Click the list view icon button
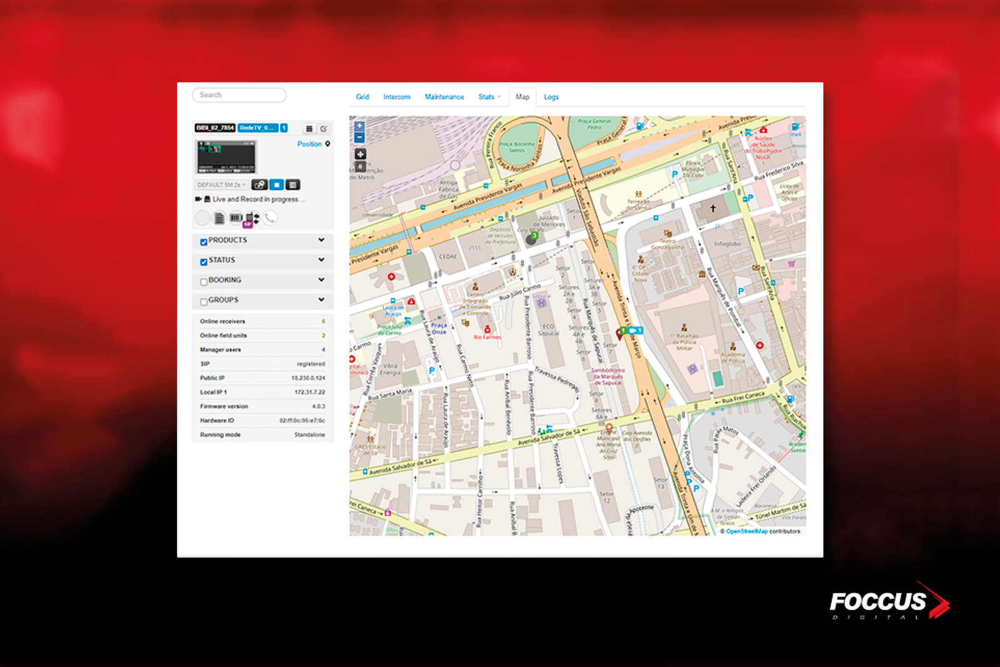 coord(309,129)
